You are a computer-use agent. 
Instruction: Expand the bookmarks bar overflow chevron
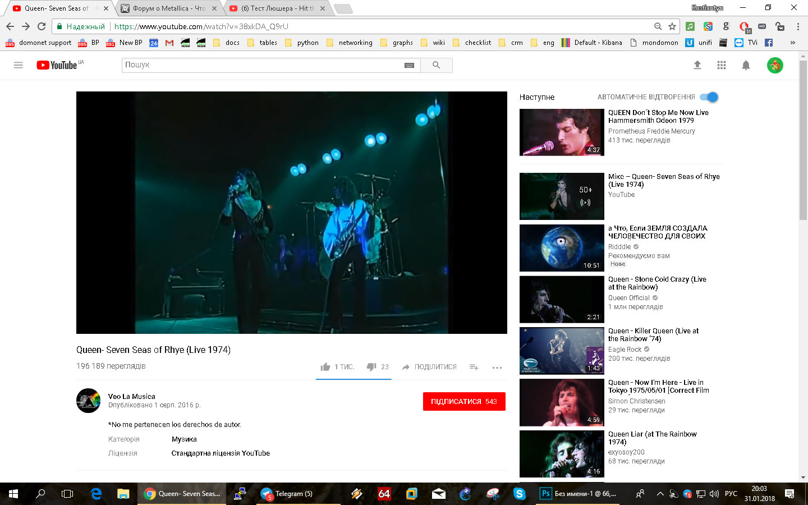point(792,43)
